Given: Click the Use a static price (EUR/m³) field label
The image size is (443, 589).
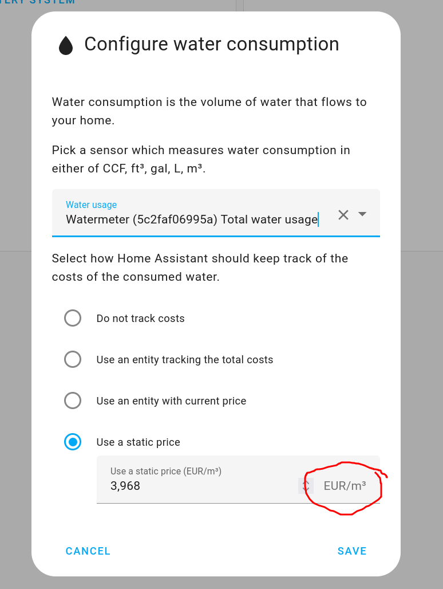Looking at the screenshot, I should [166, 471].
